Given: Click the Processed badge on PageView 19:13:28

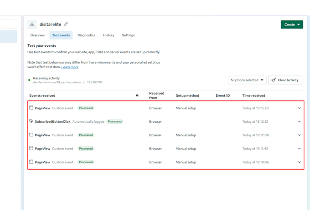Looking at the screenshot, I should (86, 108).
